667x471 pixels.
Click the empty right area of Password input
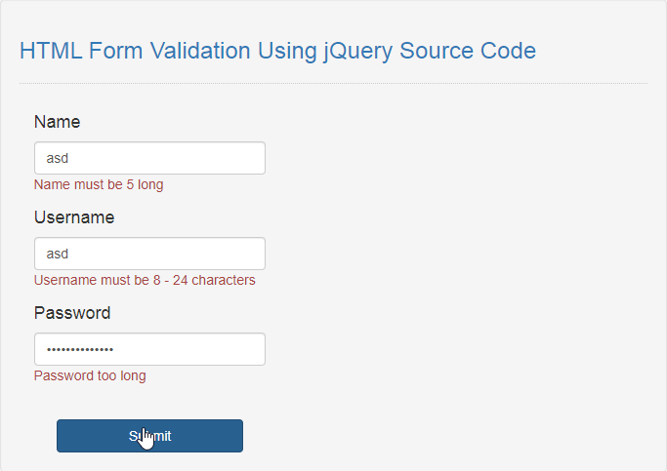[x=191, y=349]
